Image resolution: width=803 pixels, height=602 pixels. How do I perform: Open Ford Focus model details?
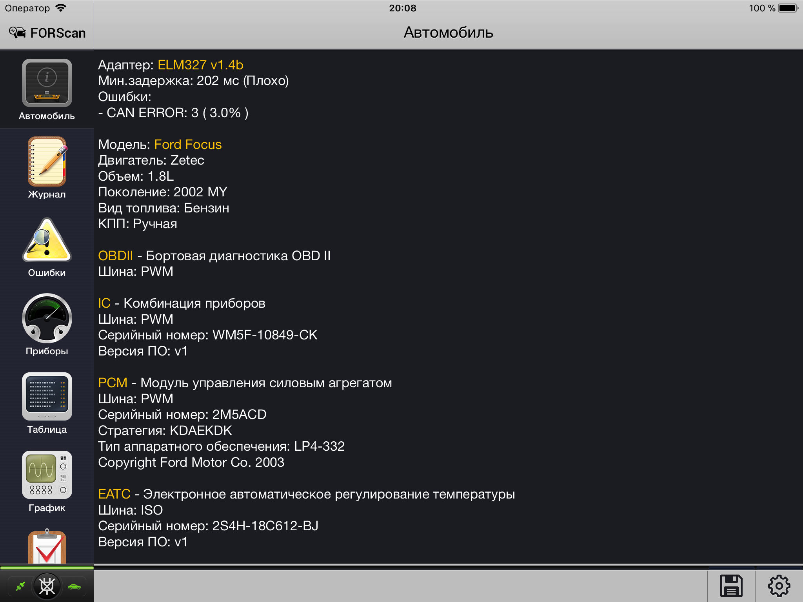coord(187,145)
